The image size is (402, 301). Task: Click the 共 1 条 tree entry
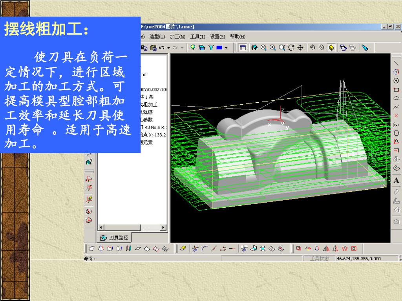(x=147, y=97)
